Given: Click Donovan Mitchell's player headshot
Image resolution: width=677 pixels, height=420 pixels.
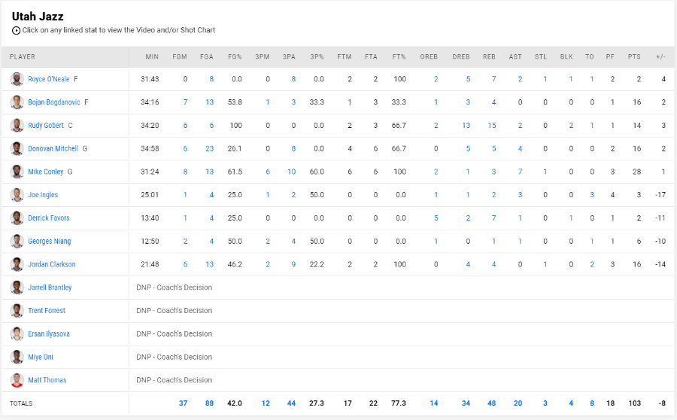Looking at the screenshot, I should (17, 148).
